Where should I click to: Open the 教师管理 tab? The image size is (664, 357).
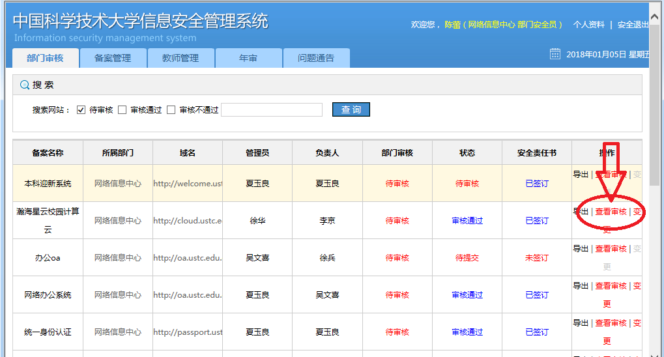[x=180, y=58]
